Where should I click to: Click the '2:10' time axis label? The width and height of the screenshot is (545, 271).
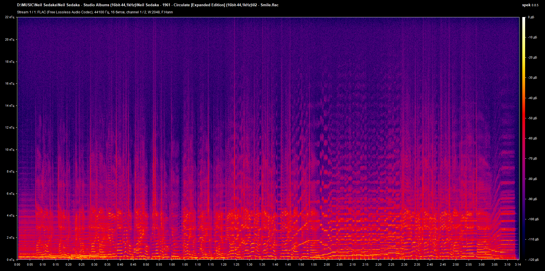[353, 264]
